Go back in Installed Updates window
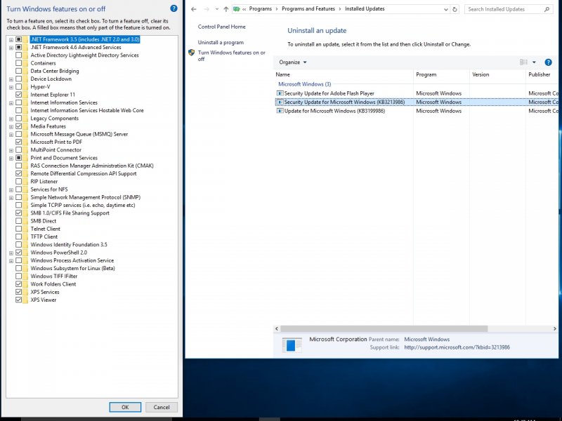 [x=194, y=9]
